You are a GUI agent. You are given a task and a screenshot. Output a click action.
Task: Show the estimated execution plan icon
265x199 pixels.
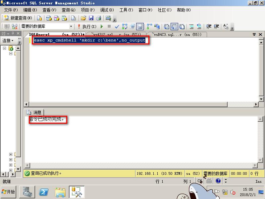click(125, 26)
